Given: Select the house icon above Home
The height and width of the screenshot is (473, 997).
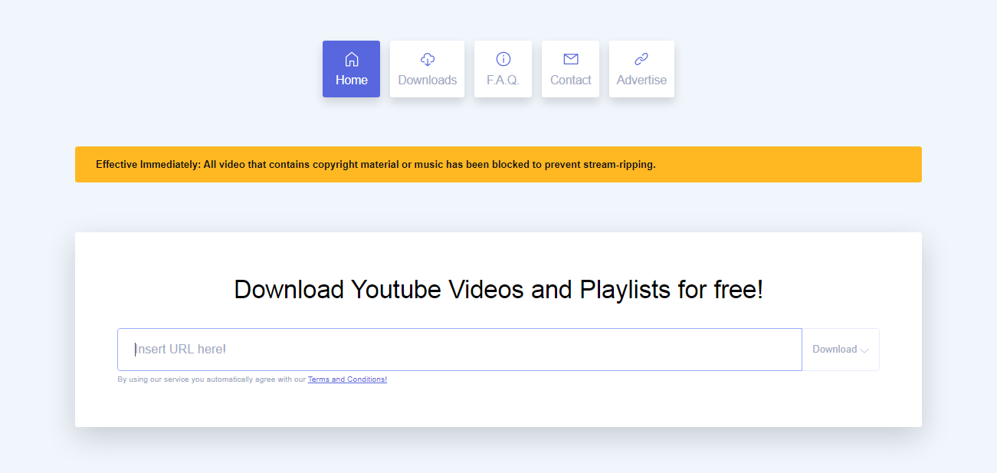Looking at the screenshot, I should (351, 58).
